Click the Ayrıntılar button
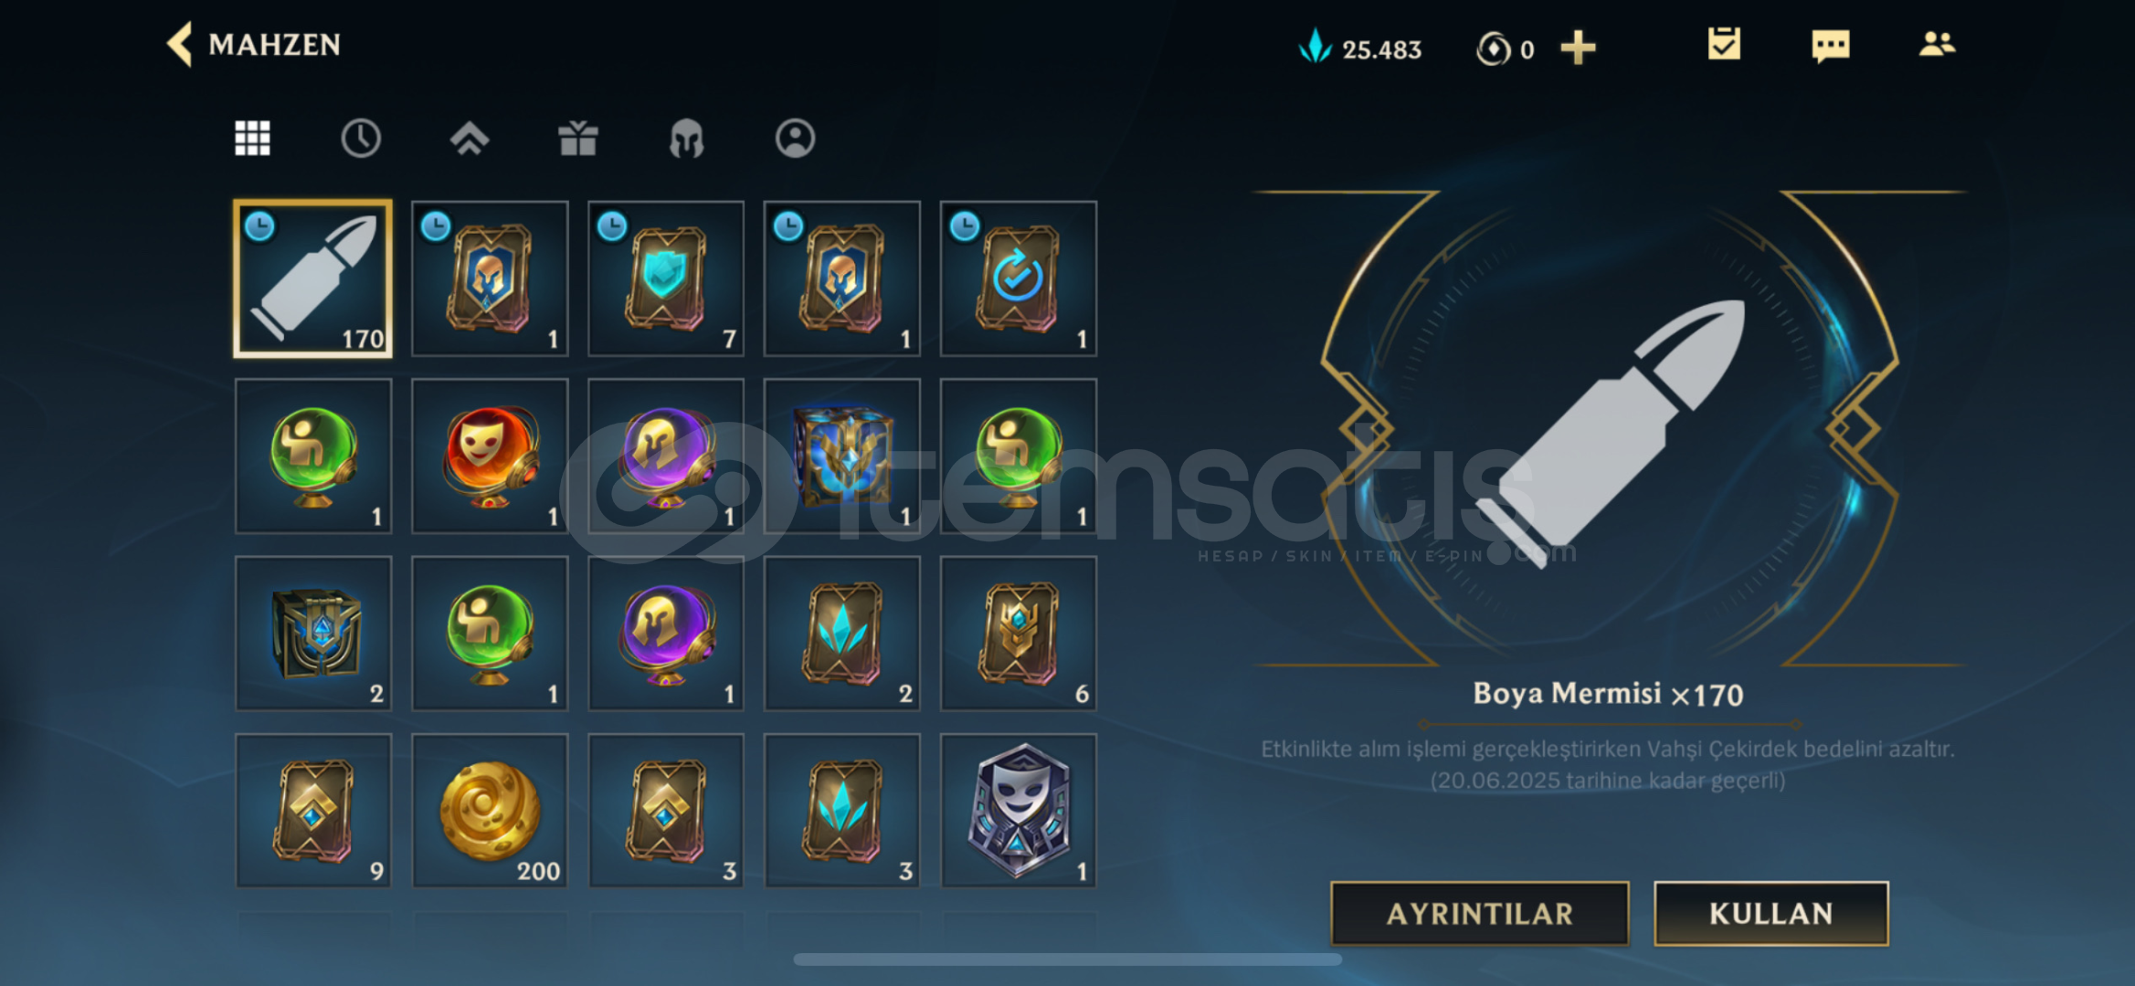This screenshot has height=986, width=2135. [1479, 913]
